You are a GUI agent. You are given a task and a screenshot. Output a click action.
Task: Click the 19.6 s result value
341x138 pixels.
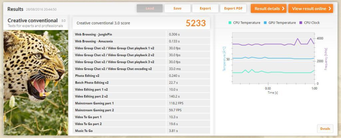click(173, 124)
